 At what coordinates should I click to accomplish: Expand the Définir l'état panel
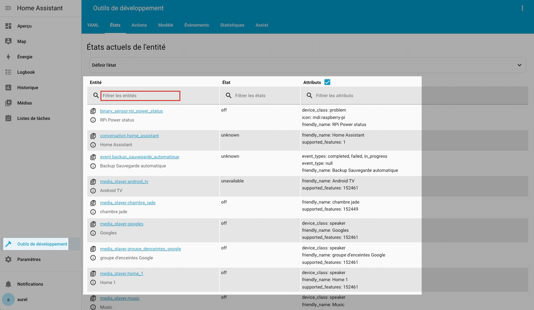307,65
